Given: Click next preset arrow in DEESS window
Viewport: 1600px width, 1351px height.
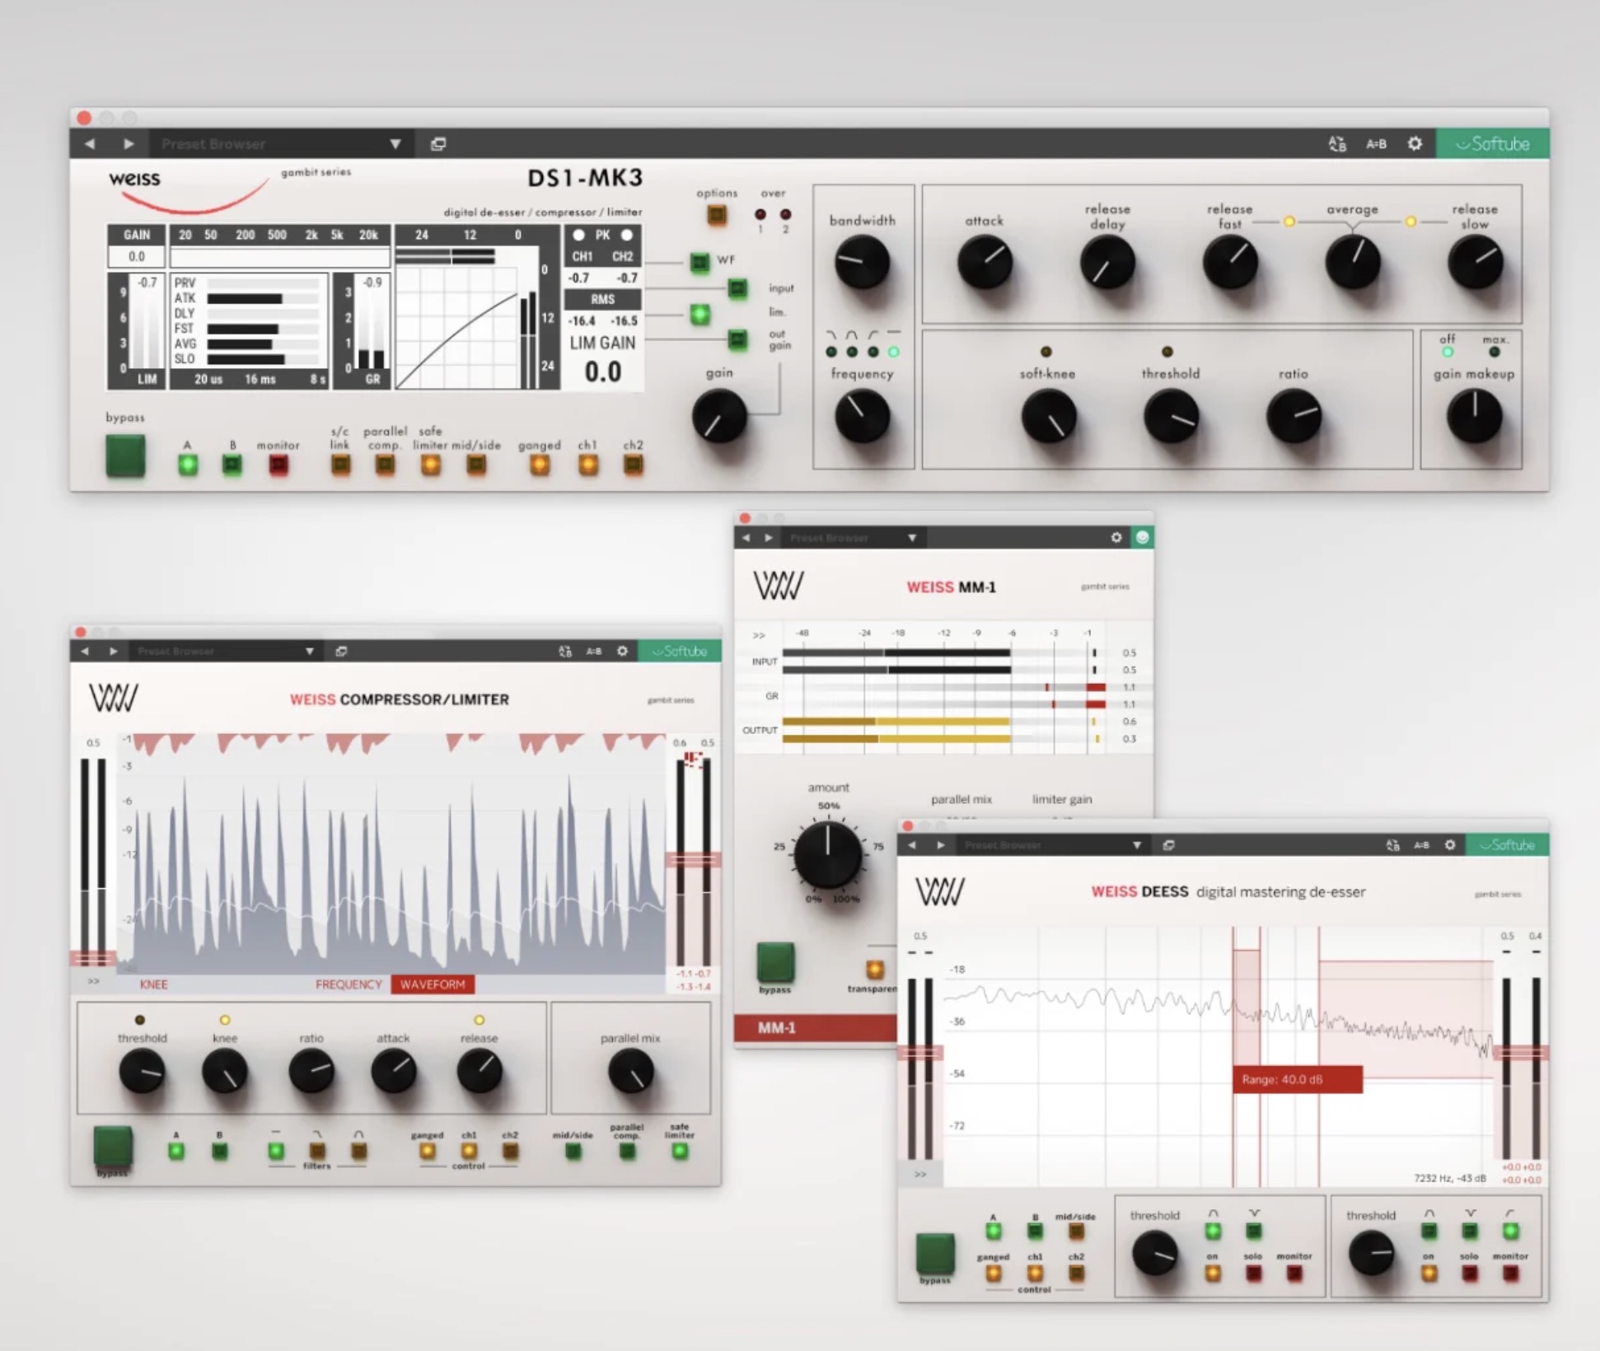Looking at the screenshot, I should click(x=941, y=845).
